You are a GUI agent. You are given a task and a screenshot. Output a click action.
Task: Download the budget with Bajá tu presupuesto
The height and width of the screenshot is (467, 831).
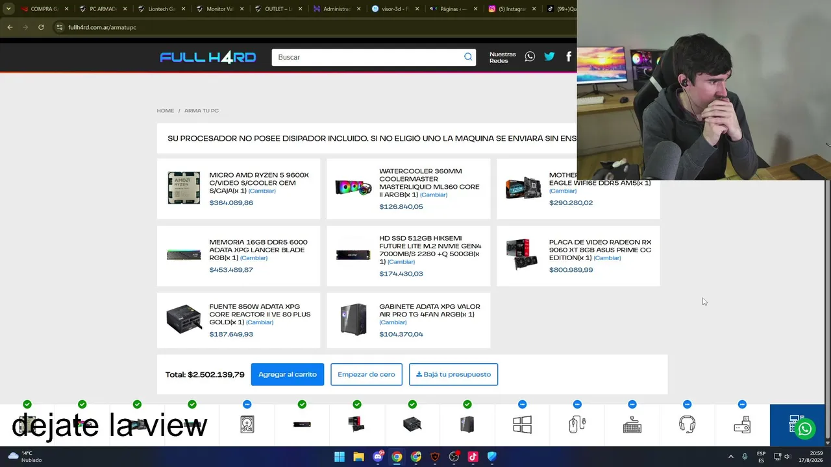(453, 374)
